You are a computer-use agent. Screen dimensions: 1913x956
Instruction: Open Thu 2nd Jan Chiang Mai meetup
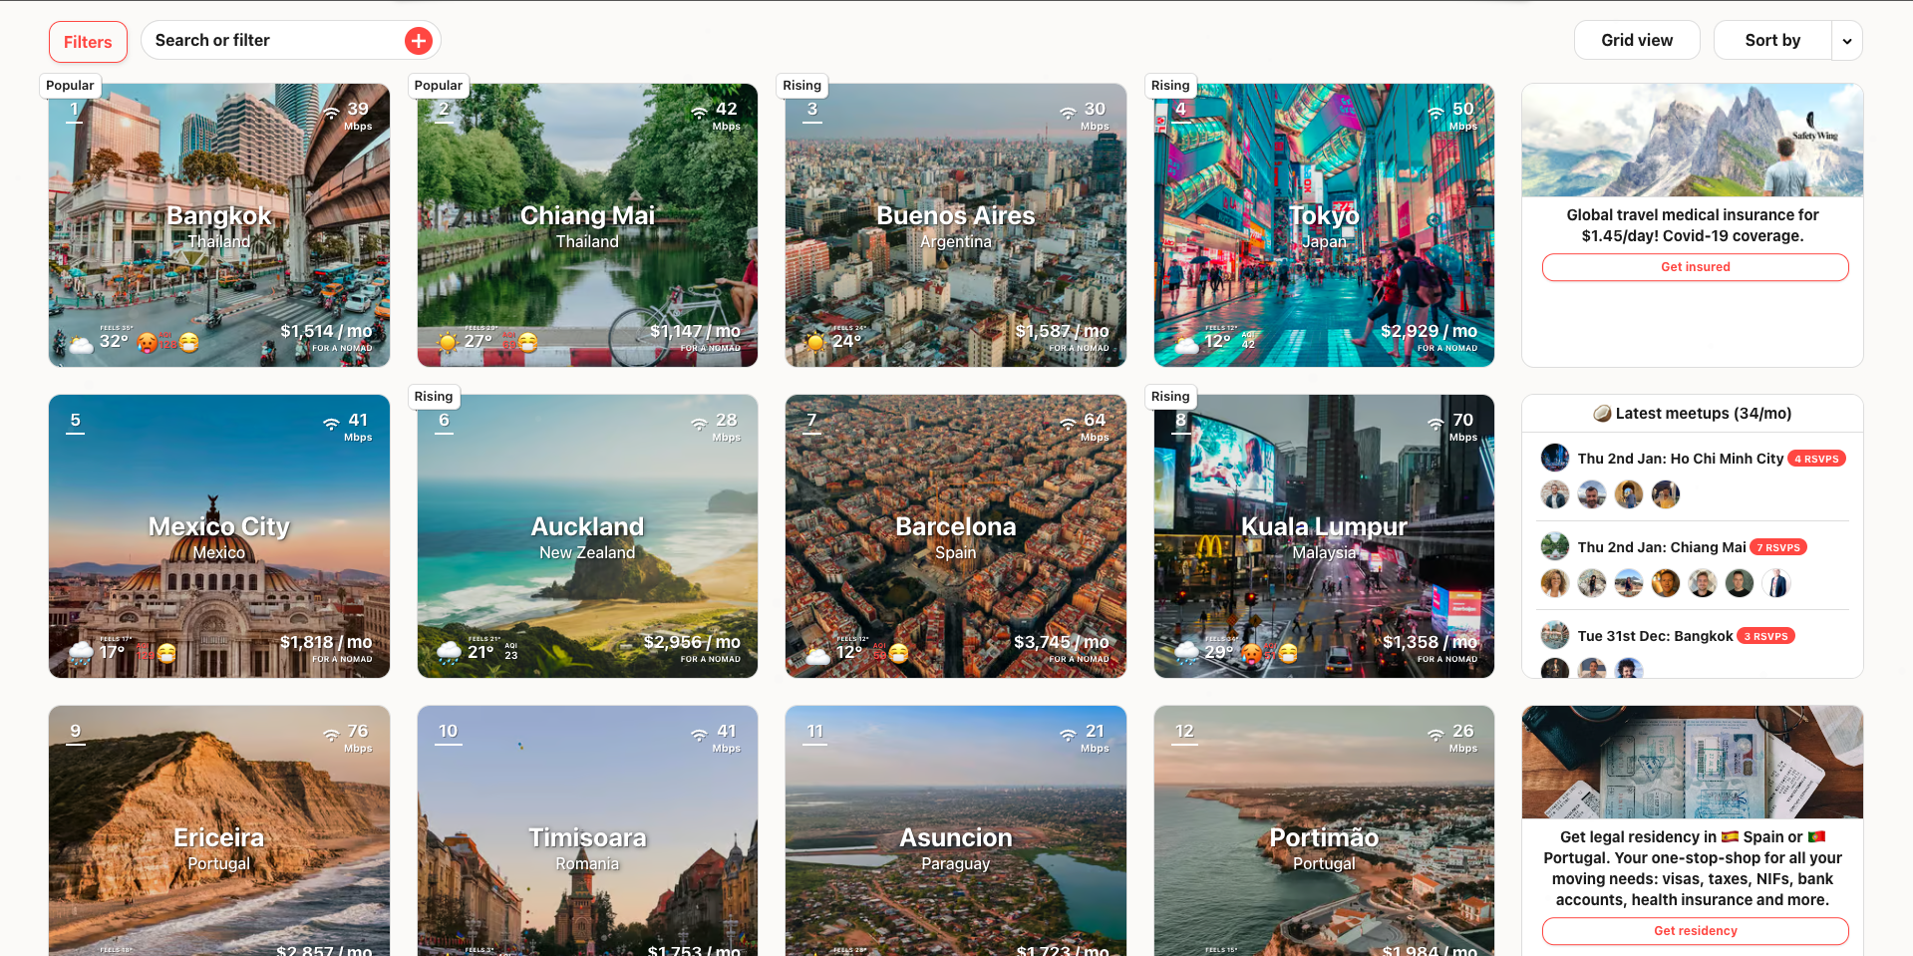point(1662,547)
